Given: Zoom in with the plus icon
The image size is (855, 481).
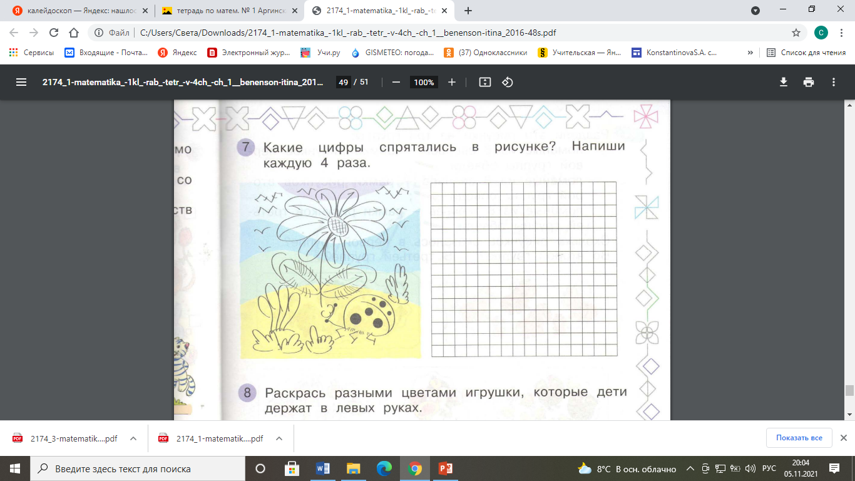Looking at the screenshot, I should pos(452,82).
